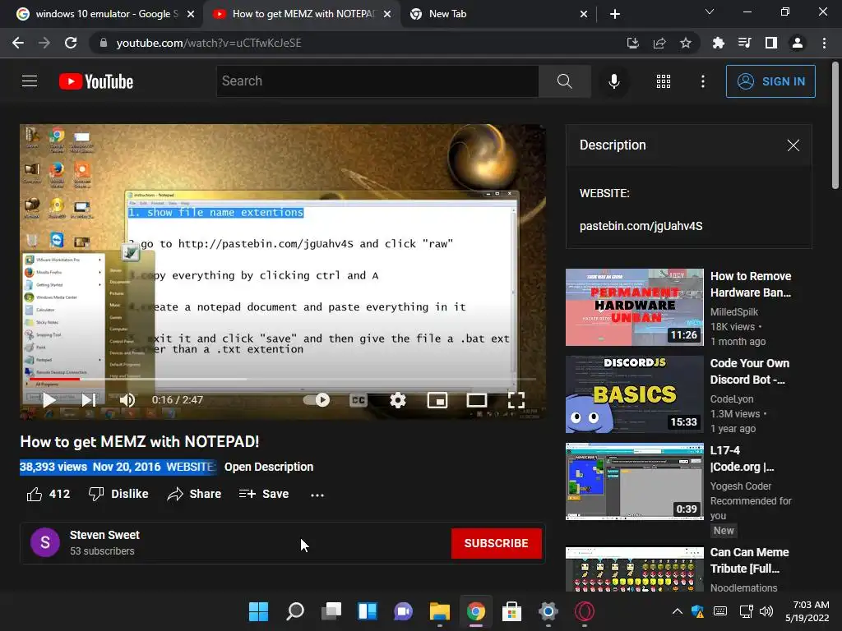Open the pastebin.com/jgUahv4S link

[x=641, y=226]
